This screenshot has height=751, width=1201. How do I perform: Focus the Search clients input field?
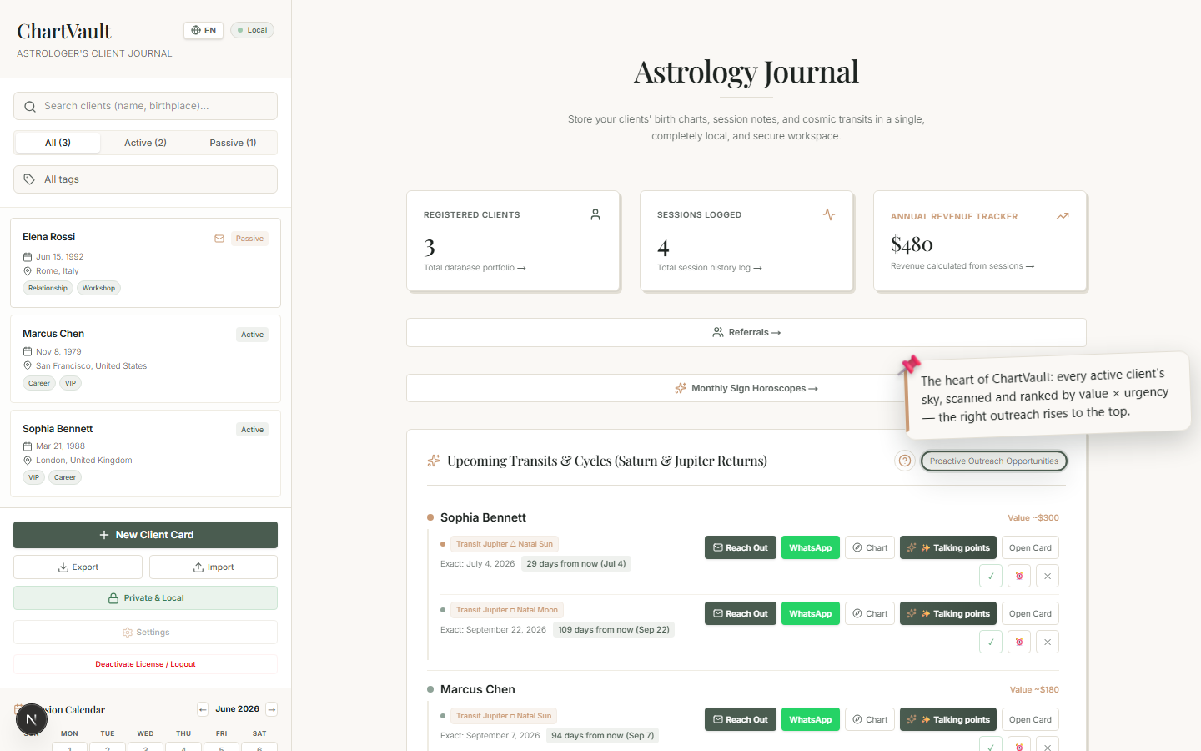(x=145, y=106)
